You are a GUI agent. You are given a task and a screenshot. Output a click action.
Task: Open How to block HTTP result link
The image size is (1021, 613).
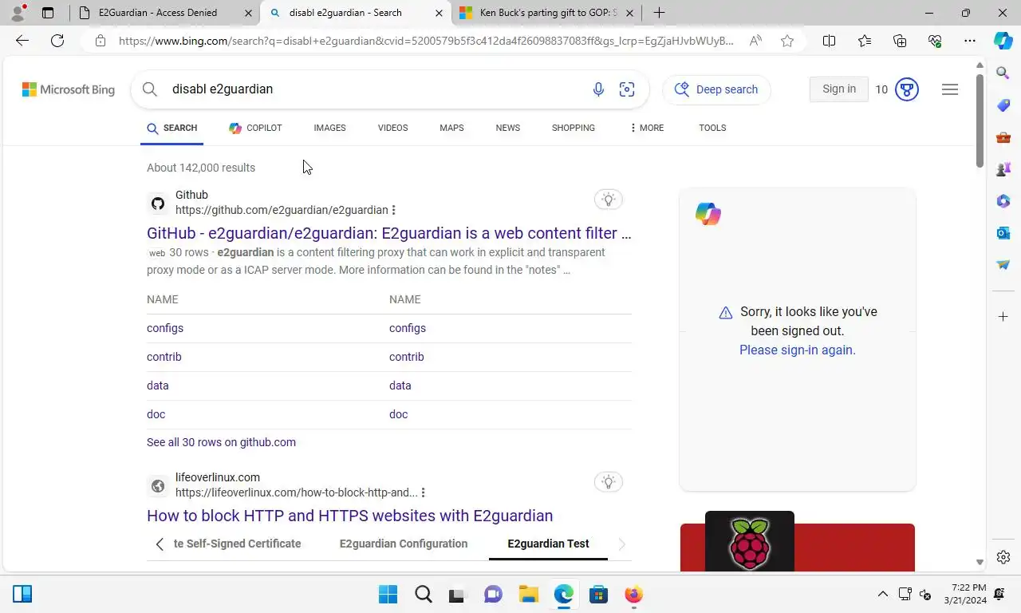(x=349, y=516)
